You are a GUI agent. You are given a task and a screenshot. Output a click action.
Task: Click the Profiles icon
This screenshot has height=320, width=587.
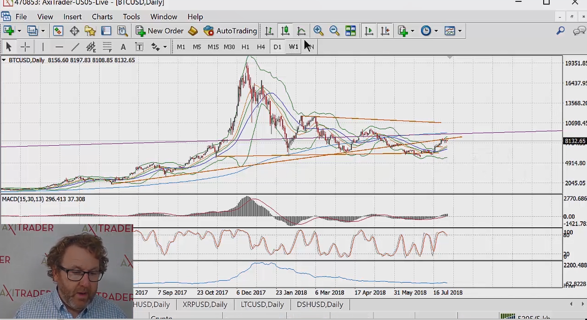[x=32, y=31]
